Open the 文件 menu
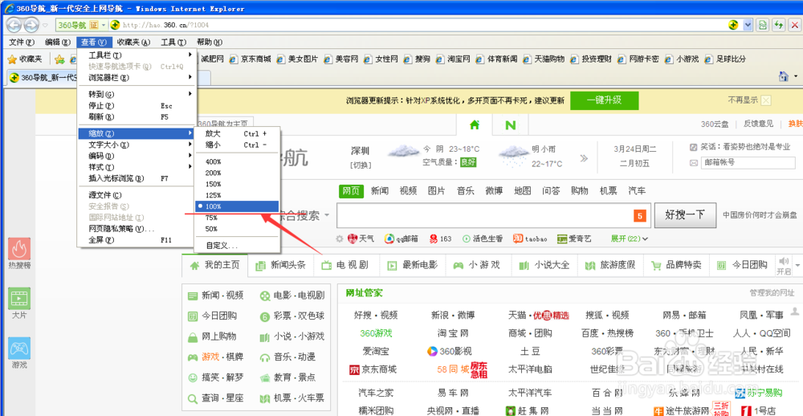803x416 pixels. tap(22, 42)
